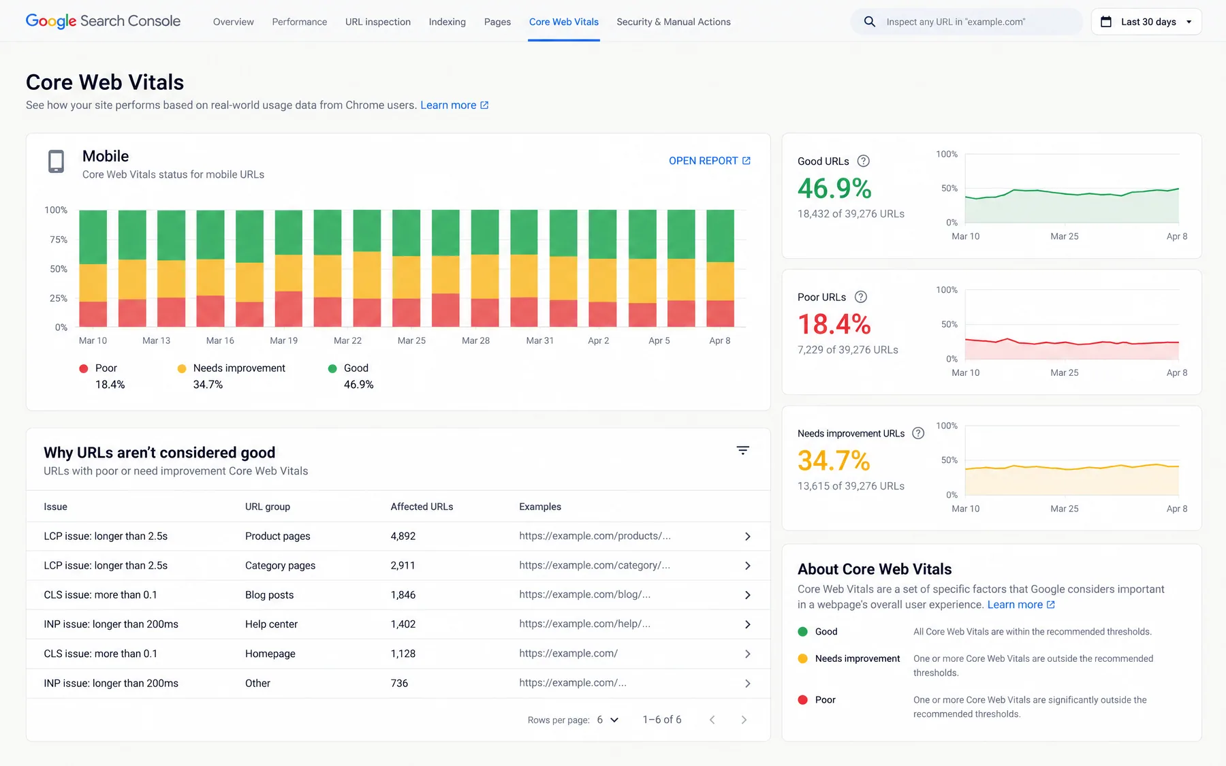Viewport: 1226px width, 766px height.
Task: Click the Poor URLs trend chart
Action: click(1072, 325)
